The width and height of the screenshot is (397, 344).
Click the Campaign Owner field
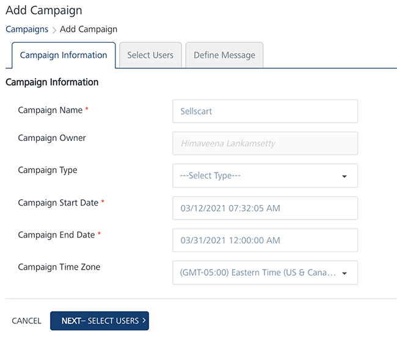(x=265, y=143)
